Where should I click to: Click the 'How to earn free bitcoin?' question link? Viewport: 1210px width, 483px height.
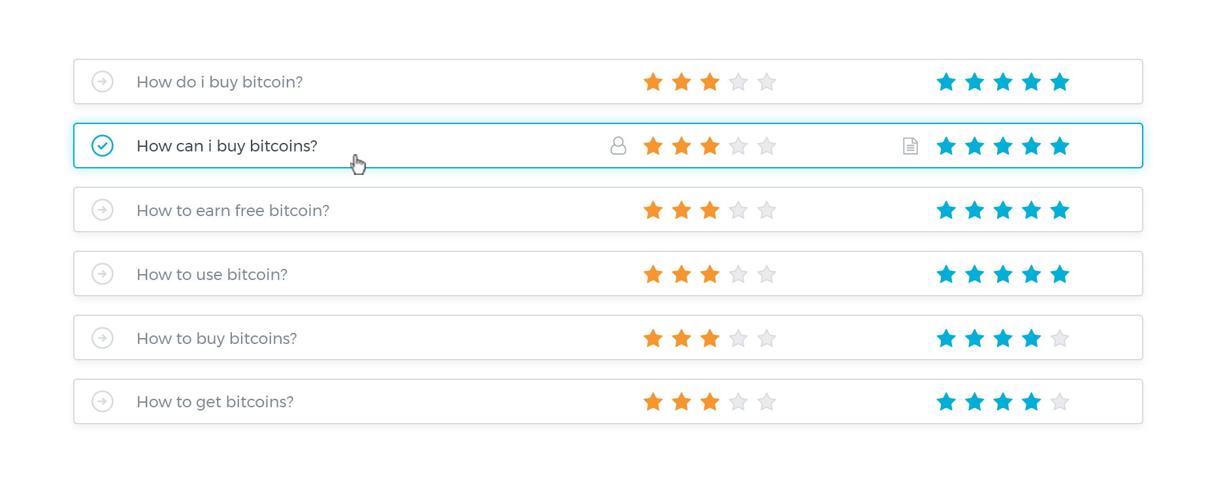(x=233, y=210)
